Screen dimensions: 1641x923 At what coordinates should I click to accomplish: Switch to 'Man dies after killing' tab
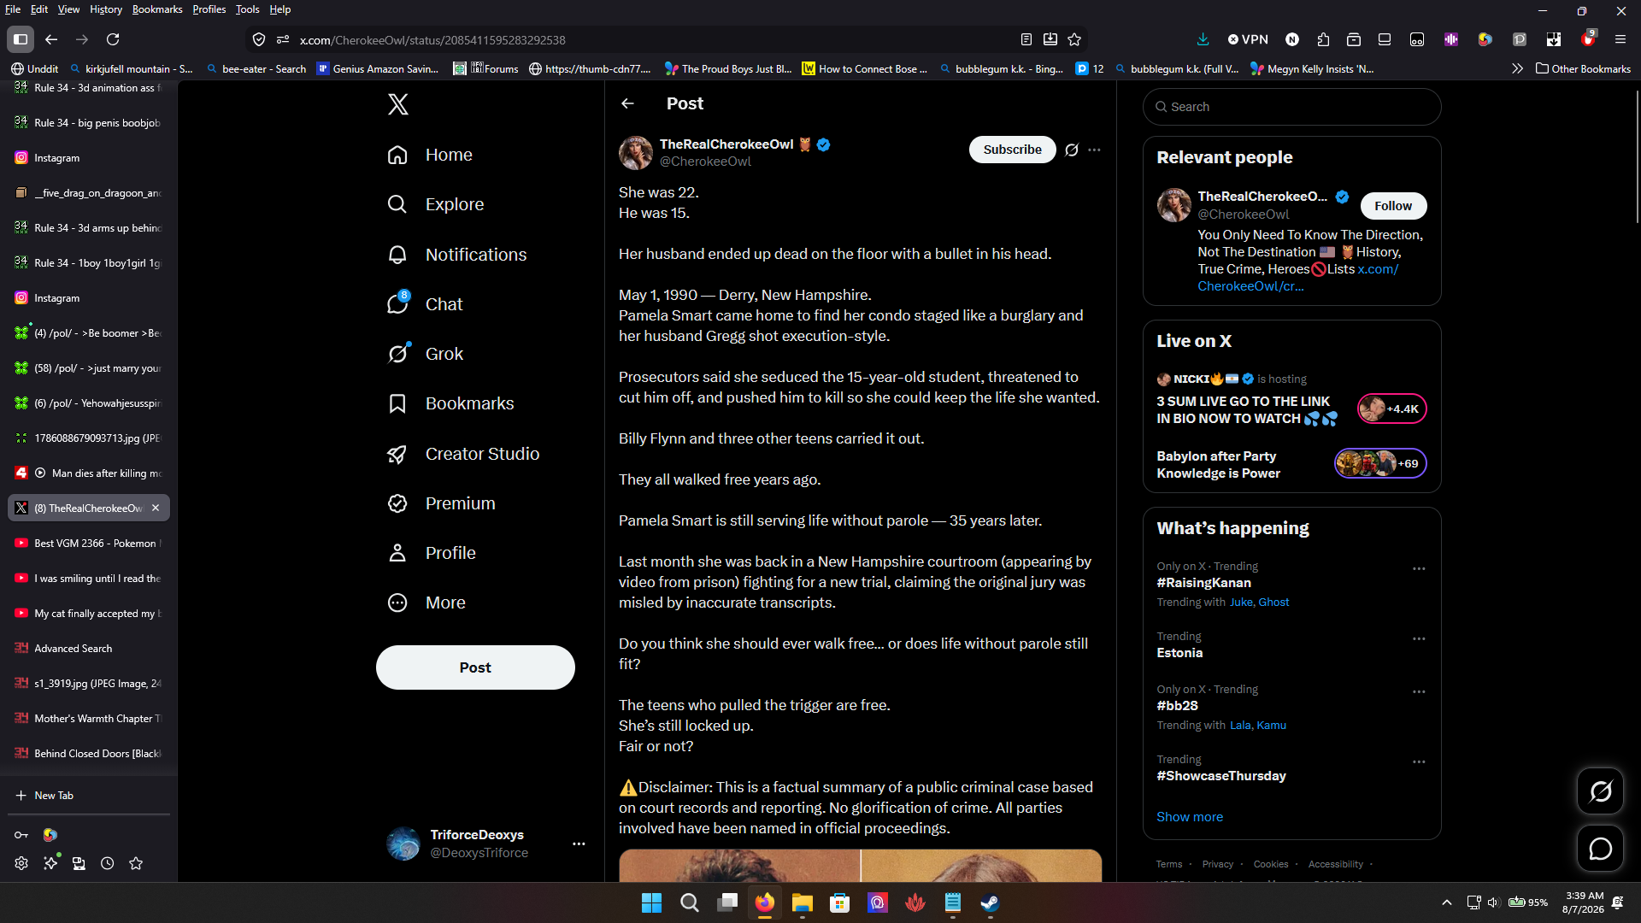click(x=89, y=473)
